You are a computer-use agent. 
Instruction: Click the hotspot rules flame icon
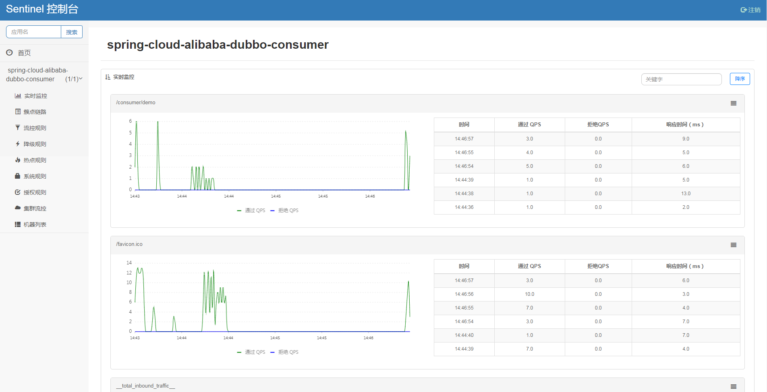pos(18,160)
